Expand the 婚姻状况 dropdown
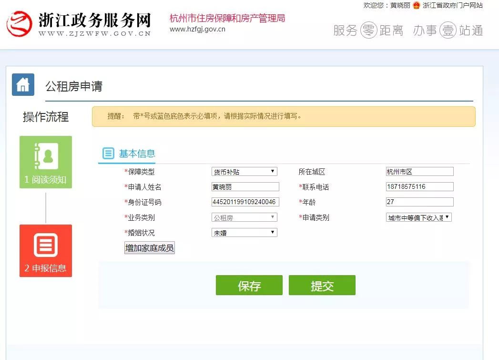The image size is (499, 360). [x=244, y=233]
